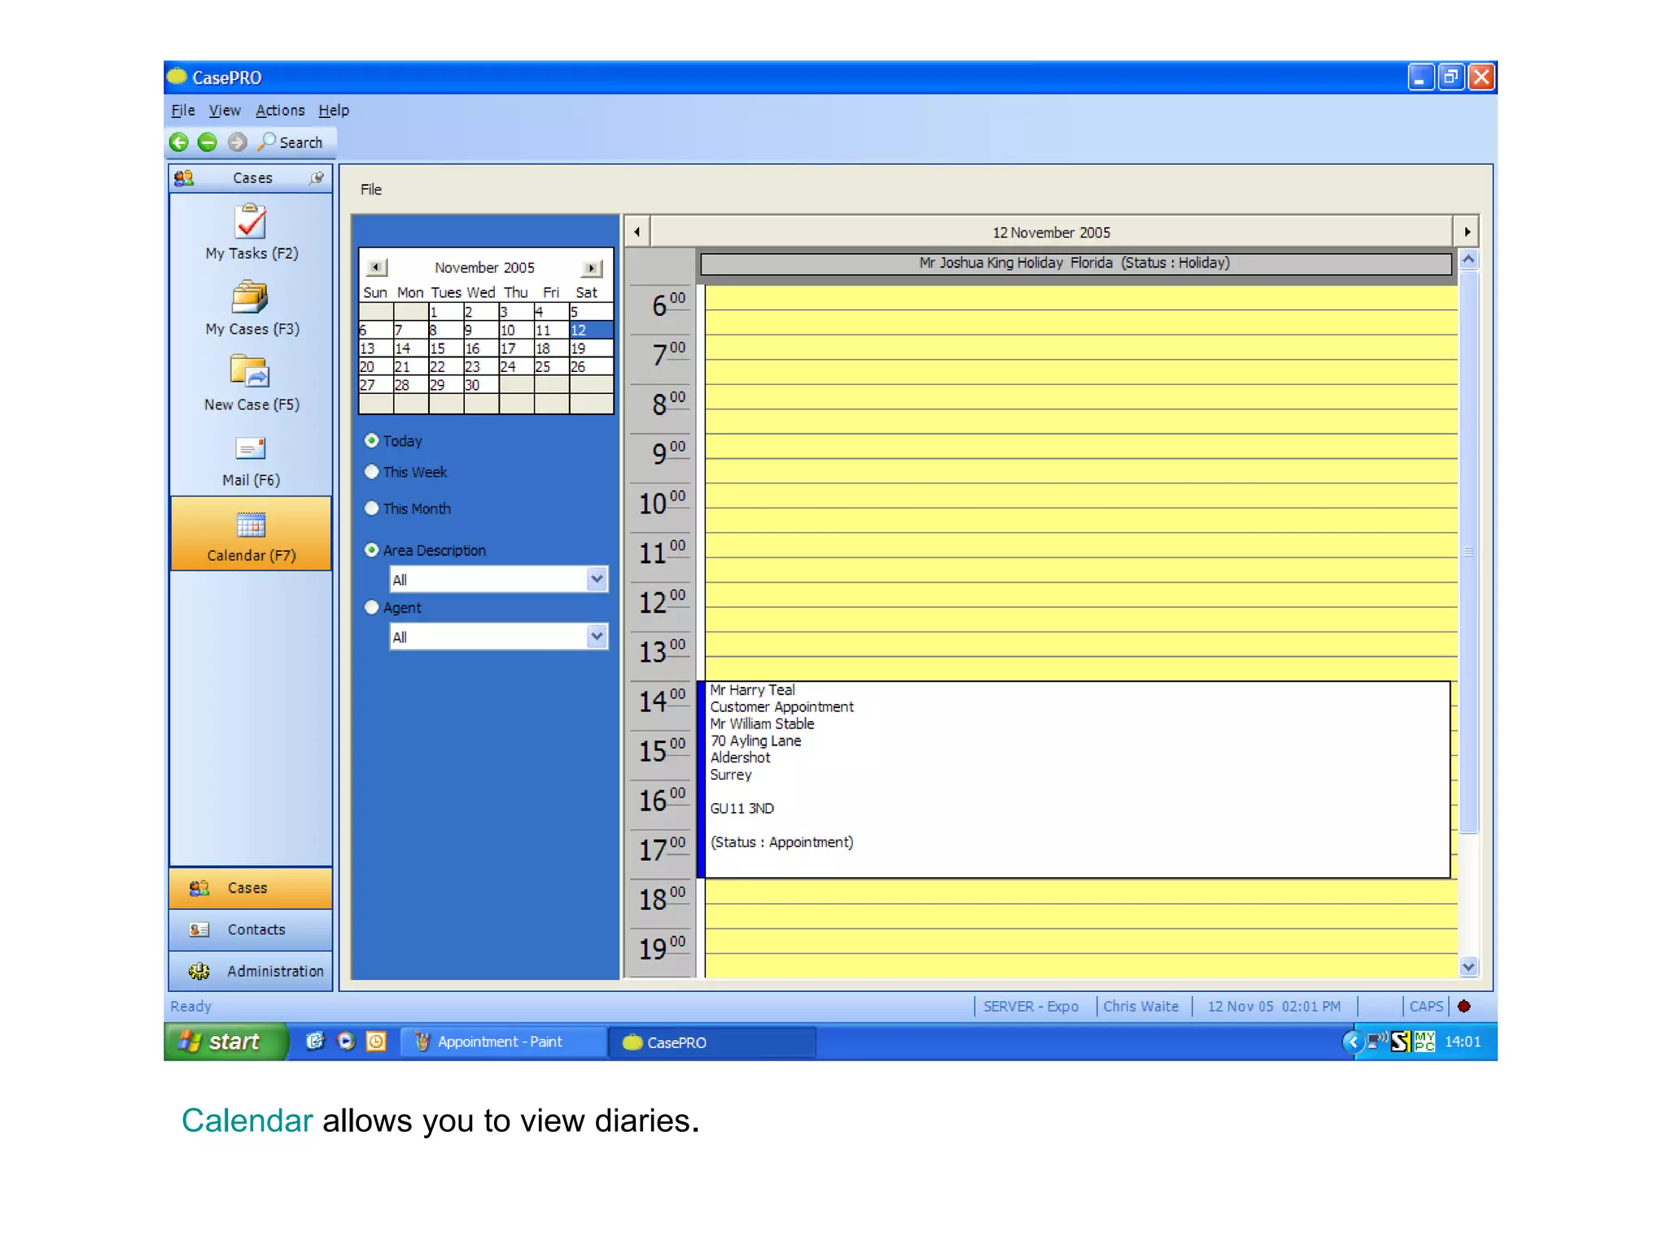1667x1250 pixels.
Task: Open the Actions menu
Action: click(x=280, y=110)
